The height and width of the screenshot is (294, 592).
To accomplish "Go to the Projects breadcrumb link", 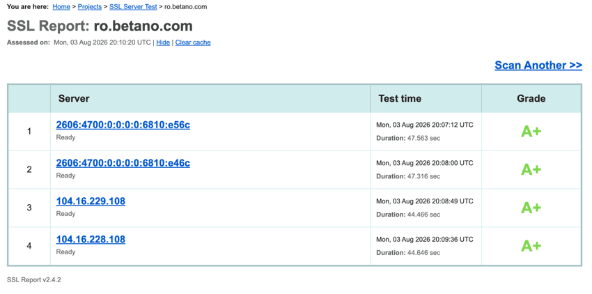I will click(x=89, y=7).
